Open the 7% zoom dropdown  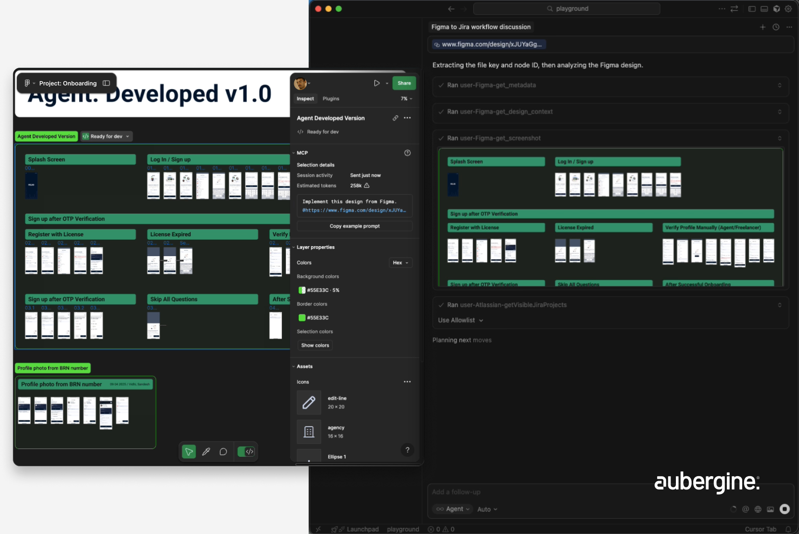tap(406, 99)
